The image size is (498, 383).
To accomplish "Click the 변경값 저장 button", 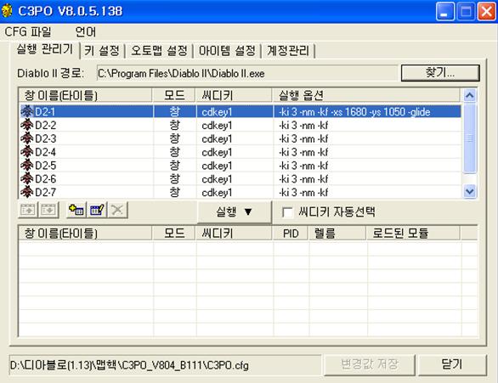I will pyautogui.click(x=370, y=364).
